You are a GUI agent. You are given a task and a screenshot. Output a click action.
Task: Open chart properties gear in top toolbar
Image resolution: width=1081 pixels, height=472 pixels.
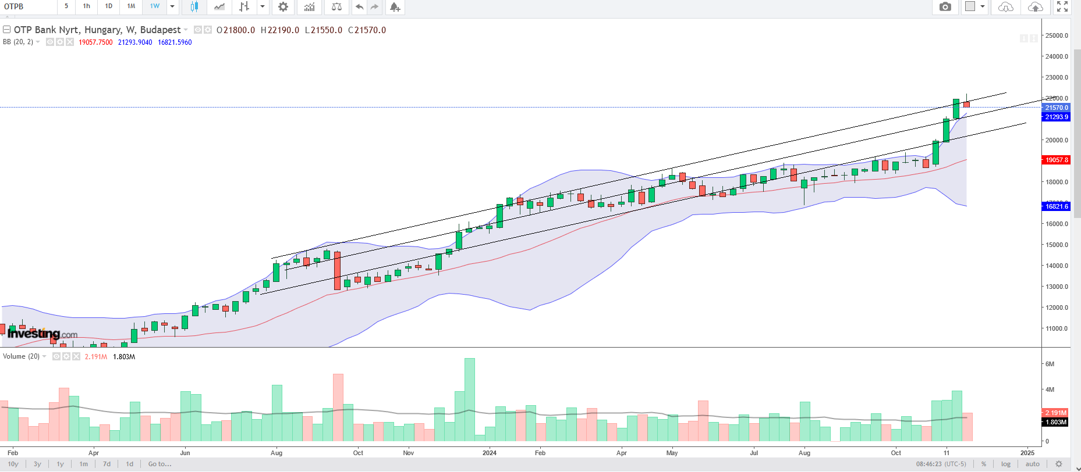283,6
